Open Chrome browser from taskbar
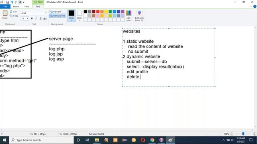 [x=152, y=140]
